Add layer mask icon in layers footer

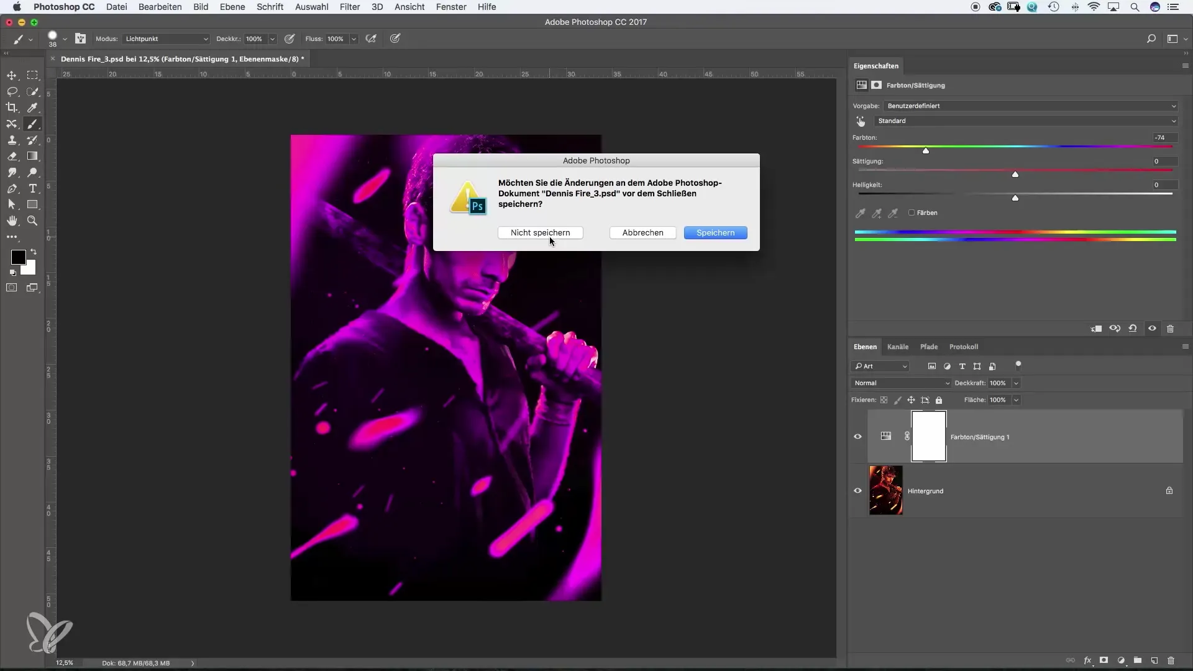coord(1104,660)
